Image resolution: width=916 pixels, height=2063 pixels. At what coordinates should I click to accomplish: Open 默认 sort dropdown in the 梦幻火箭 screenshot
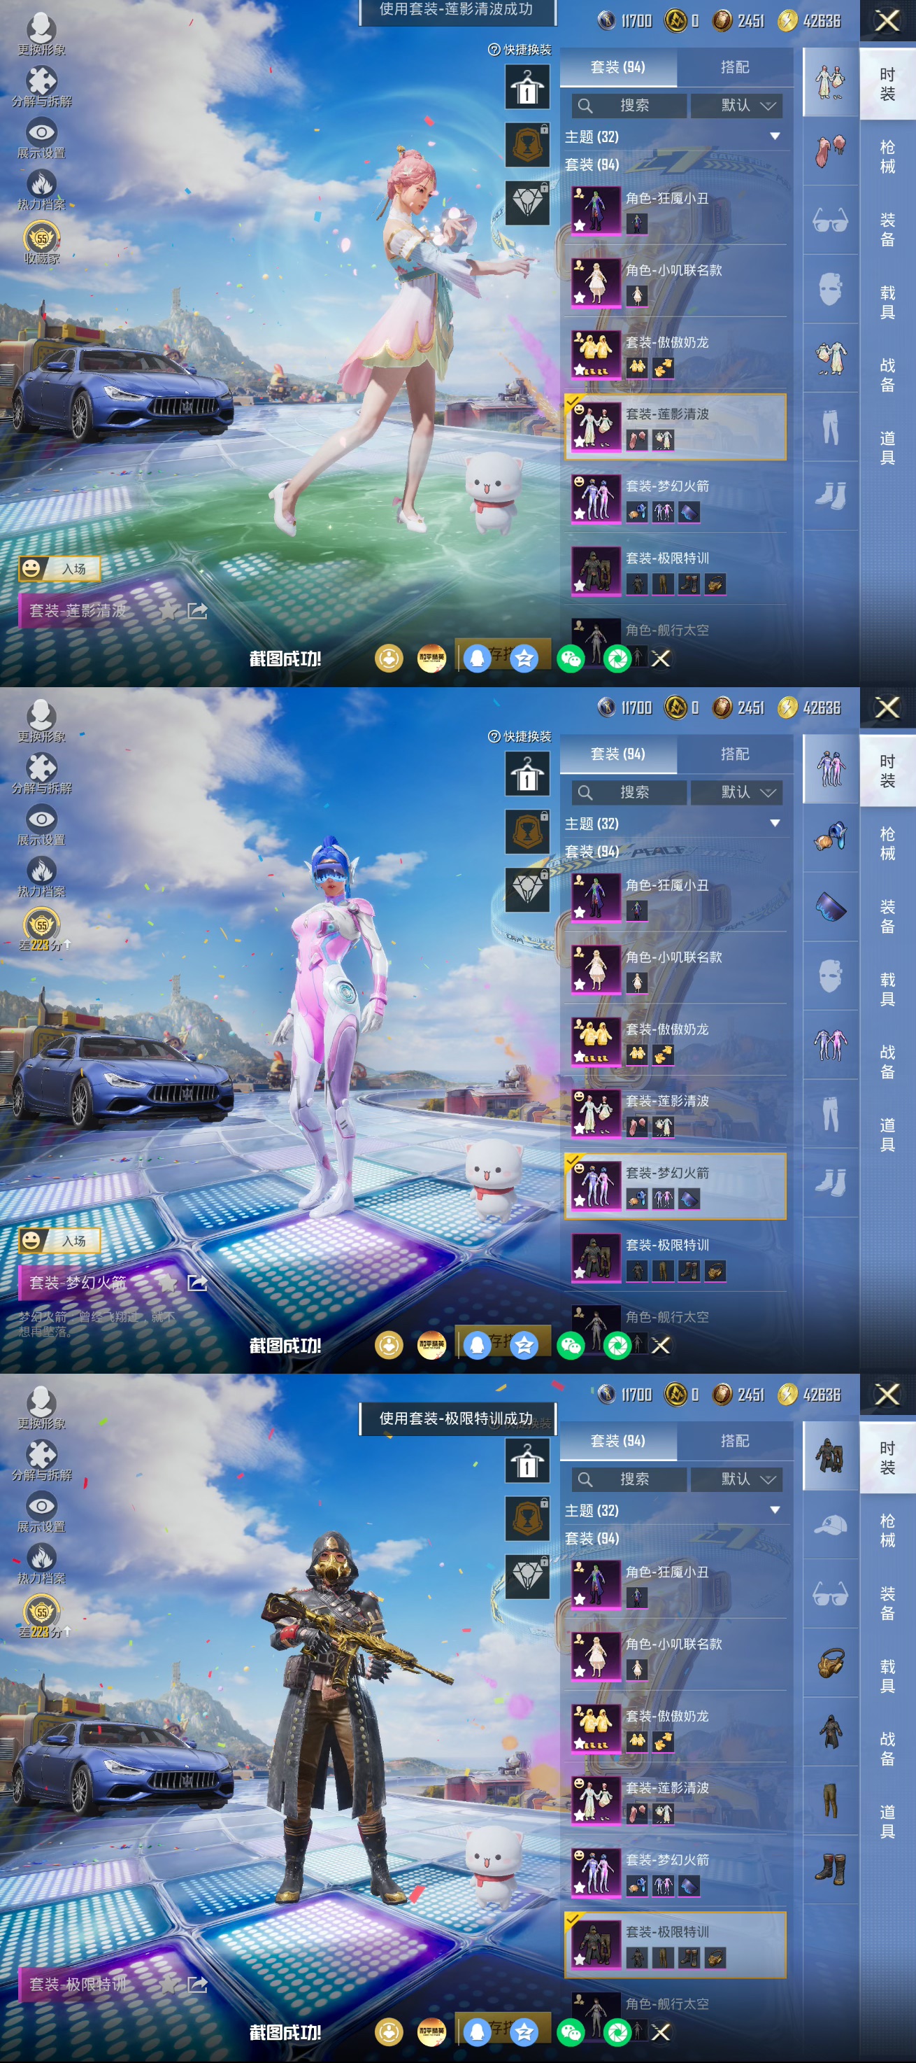click(736, 793)
